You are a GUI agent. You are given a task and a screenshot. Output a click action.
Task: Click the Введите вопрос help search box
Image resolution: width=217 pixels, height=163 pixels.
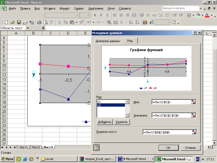pyautogui.click(x=181, y=8)
